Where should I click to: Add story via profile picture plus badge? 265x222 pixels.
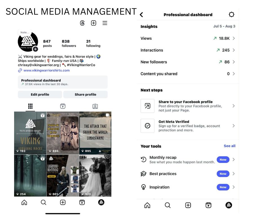coord(35,49)
